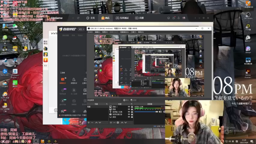This screenshot has width=256, height=144.
Task: Click WeGame refresh icon
Action: pyautogui.click(x=78, y=18)
